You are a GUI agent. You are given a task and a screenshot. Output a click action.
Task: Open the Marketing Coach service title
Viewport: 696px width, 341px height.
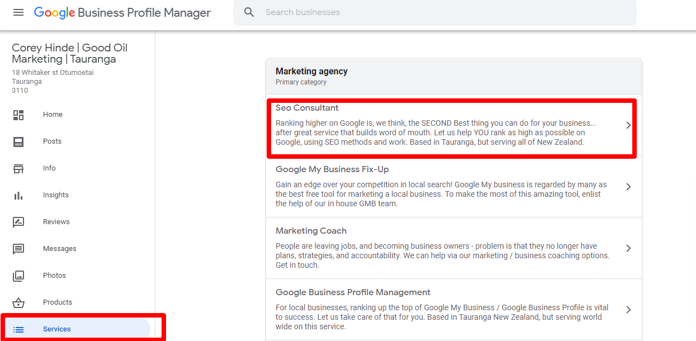311,231
